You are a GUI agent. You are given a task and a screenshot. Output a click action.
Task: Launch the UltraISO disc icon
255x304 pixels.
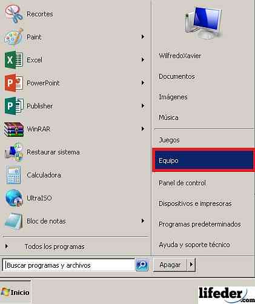tap(14, 198)
